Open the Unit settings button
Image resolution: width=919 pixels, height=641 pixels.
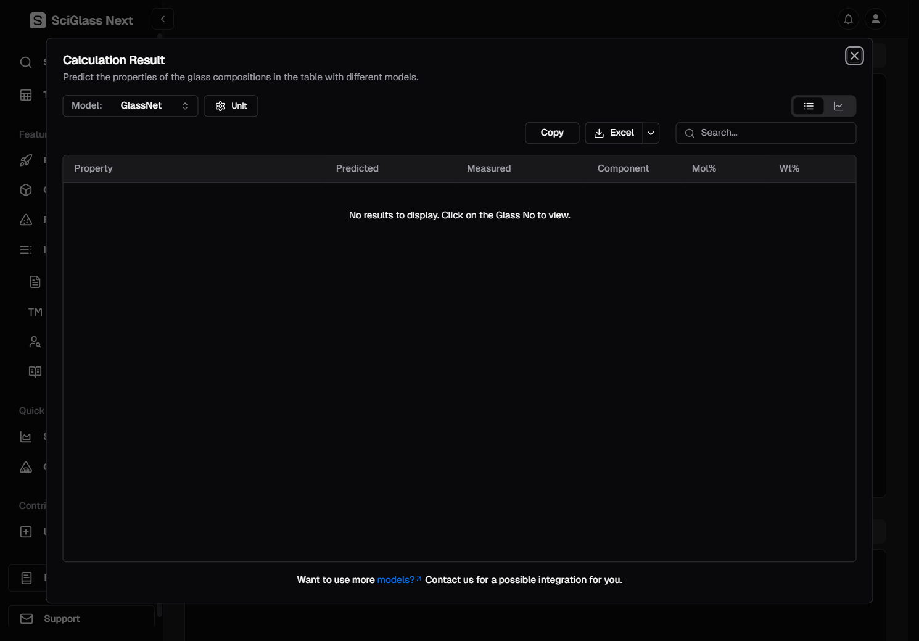click(x=231, y=106)
